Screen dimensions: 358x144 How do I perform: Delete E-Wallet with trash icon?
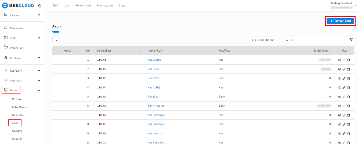coord(349,97)
